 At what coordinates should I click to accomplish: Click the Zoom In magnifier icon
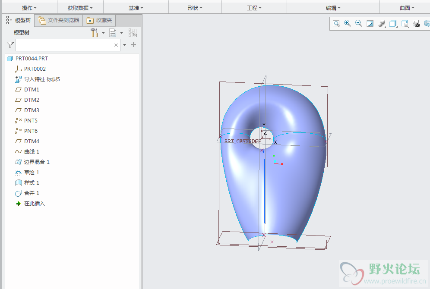click(x=348, y=24)
